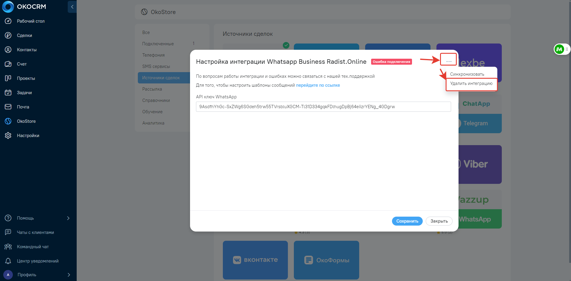The image size is (571, 281).
Task: Click the green floating widget icon
Action: pyautogui.click(x=559, y=49)
